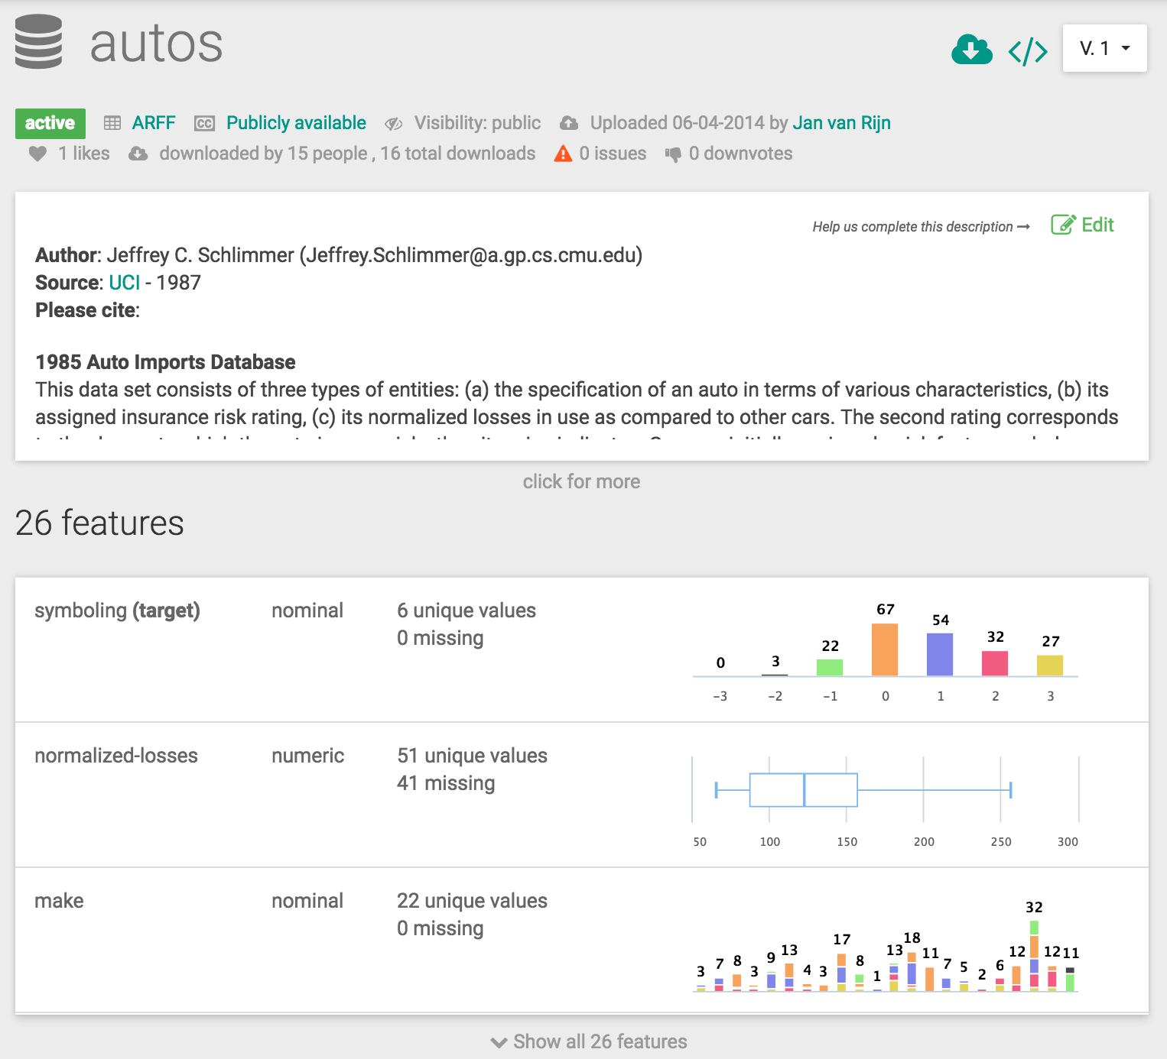
Task: Click the Edit description button
Action: [x=1083, y=225]
